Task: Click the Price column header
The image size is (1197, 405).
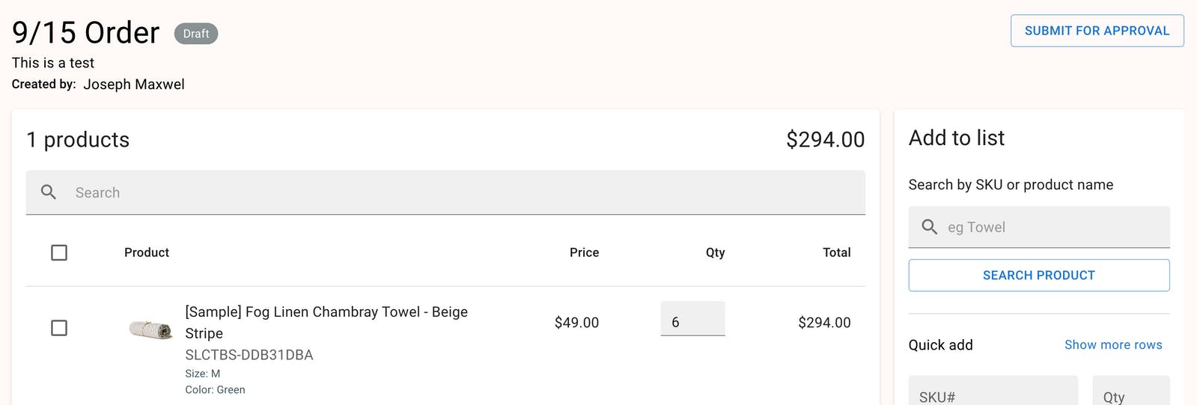Action: (584, 253)
